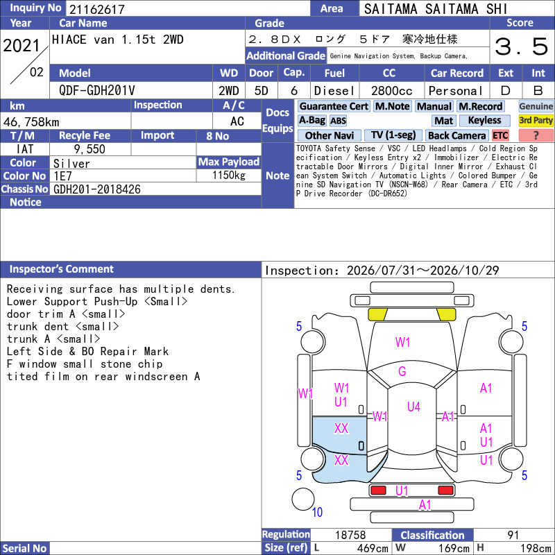Select the mileage 46,758km
This screenshot has width=555, height=555.
point(31,122)
